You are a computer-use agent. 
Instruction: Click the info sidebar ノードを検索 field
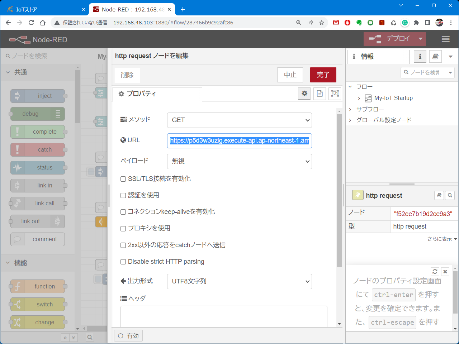(x=427, y=72)
